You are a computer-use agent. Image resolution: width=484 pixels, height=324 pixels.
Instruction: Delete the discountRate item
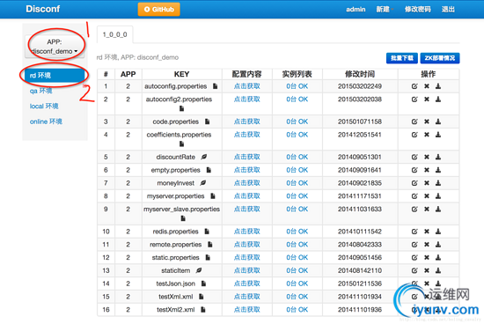click(x=426, y=157)
